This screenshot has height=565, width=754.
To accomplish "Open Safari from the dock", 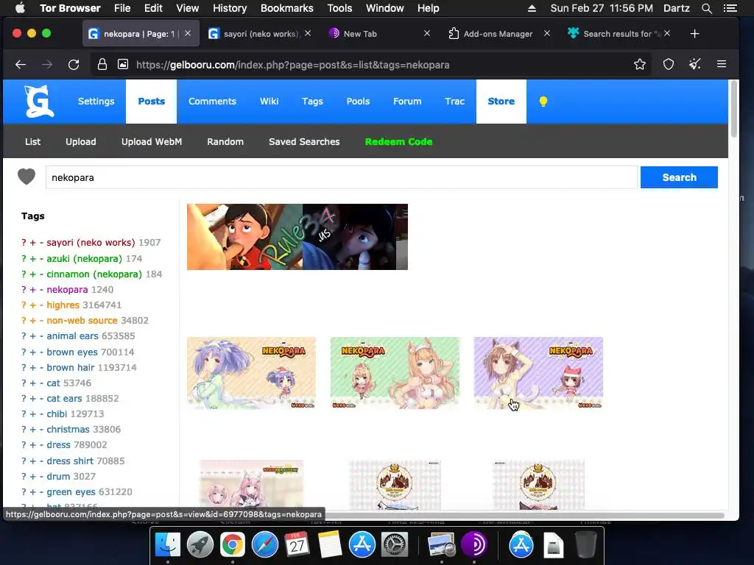I will pos(265,545).
